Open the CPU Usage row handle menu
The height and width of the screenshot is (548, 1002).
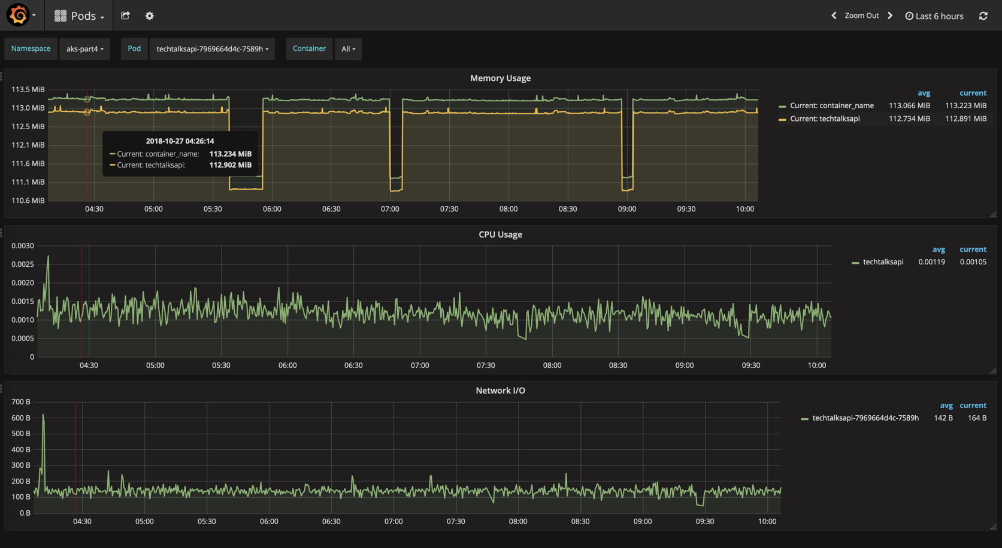pyautogui.click(x=2, y=232)
